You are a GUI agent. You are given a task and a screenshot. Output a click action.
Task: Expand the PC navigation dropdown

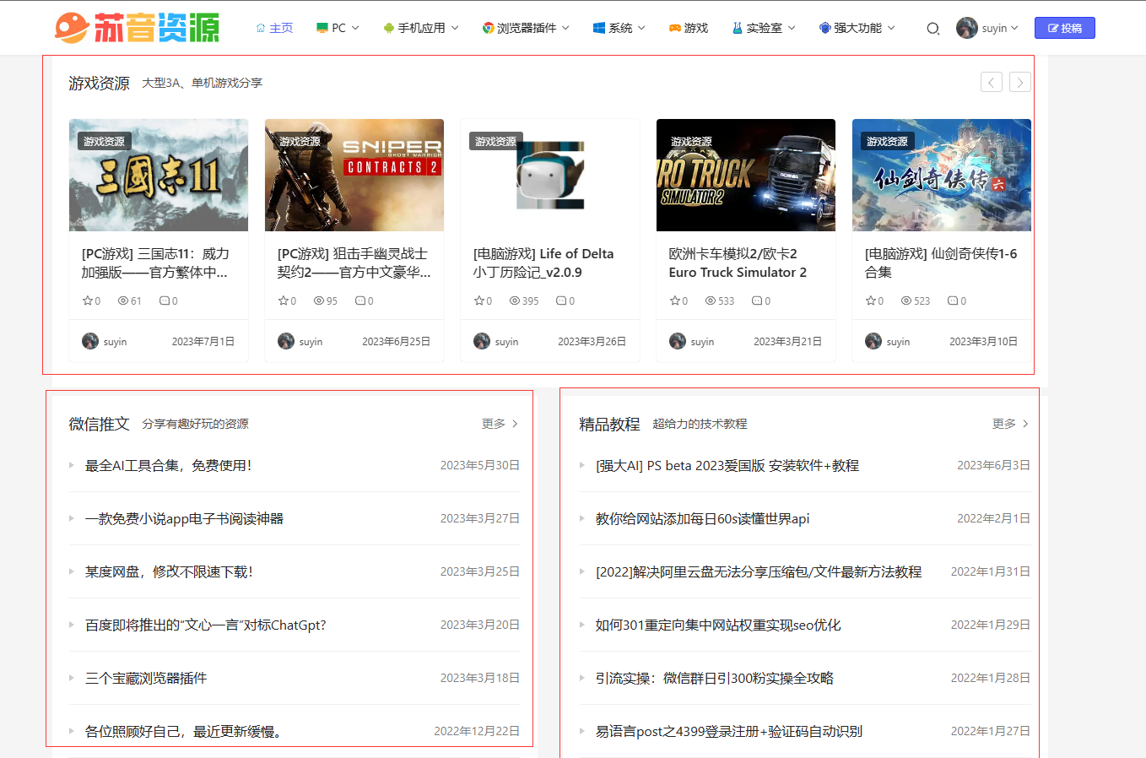click(337, 27)
